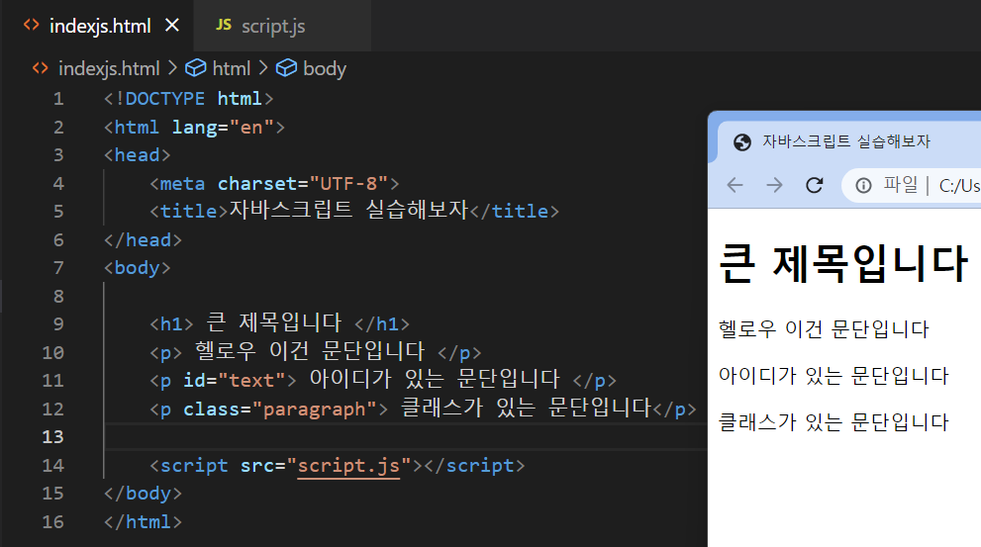Screen dimensions: 981x547
Task: Click 헬로우 이건 문단입니다 in the editor
Action: 310,351
